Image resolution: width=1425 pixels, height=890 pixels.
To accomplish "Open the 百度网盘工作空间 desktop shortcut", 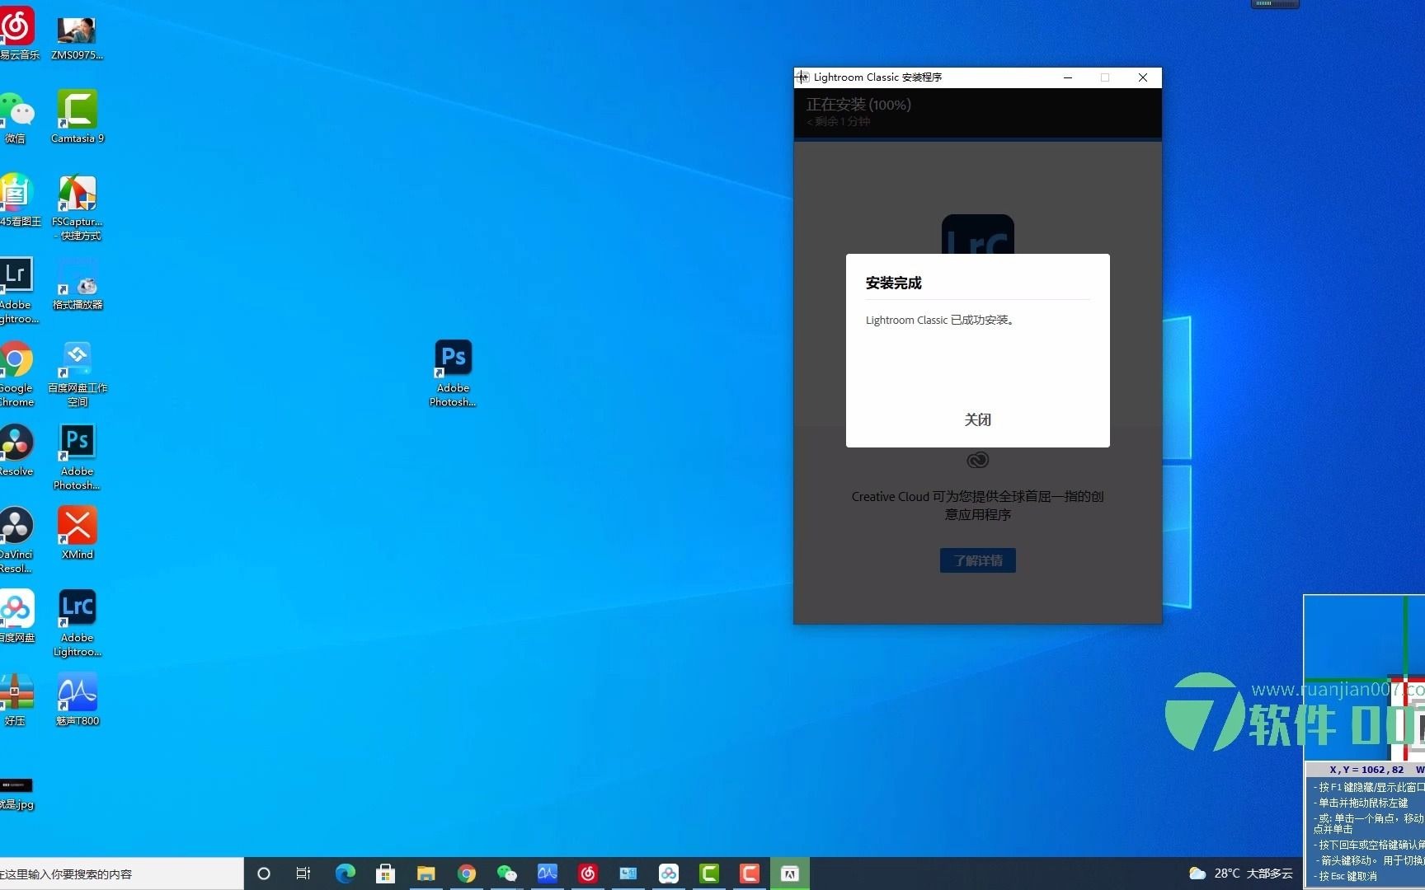I will [78, 375].
